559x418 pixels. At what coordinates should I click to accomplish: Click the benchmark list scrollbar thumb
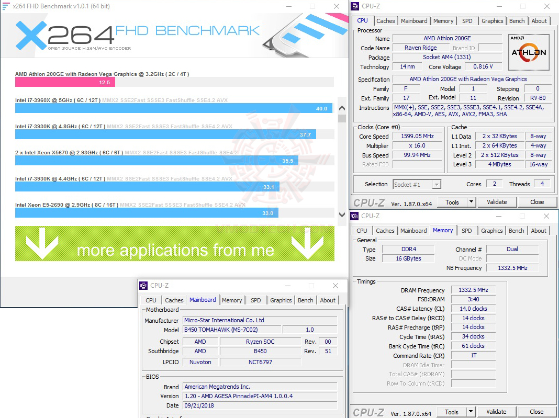point(342,118)
